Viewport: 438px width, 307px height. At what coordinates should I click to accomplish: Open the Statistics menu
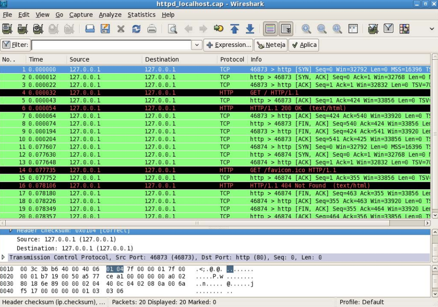(141, 15)
